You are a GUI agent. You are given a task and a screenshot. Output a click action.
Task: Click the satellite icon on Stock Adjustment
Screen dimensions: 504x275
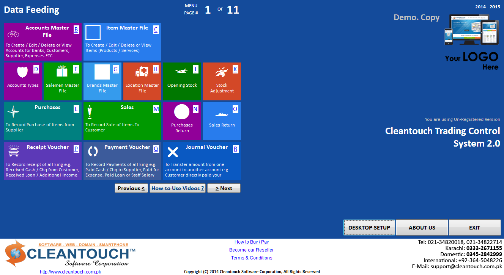221,72
